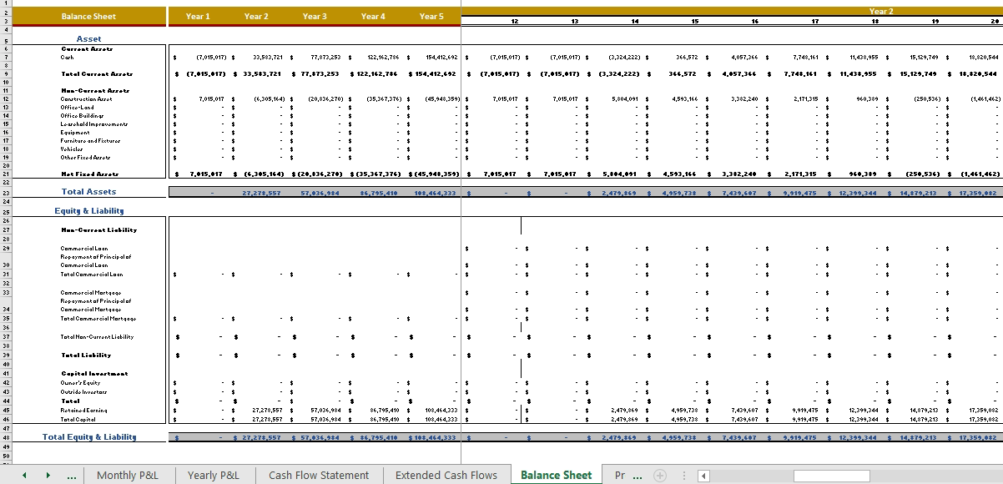This screenshot has height=484, width=1003.
Task: Select Retained Earning Year 3 value 57,036,984
Action: point(325,411)
